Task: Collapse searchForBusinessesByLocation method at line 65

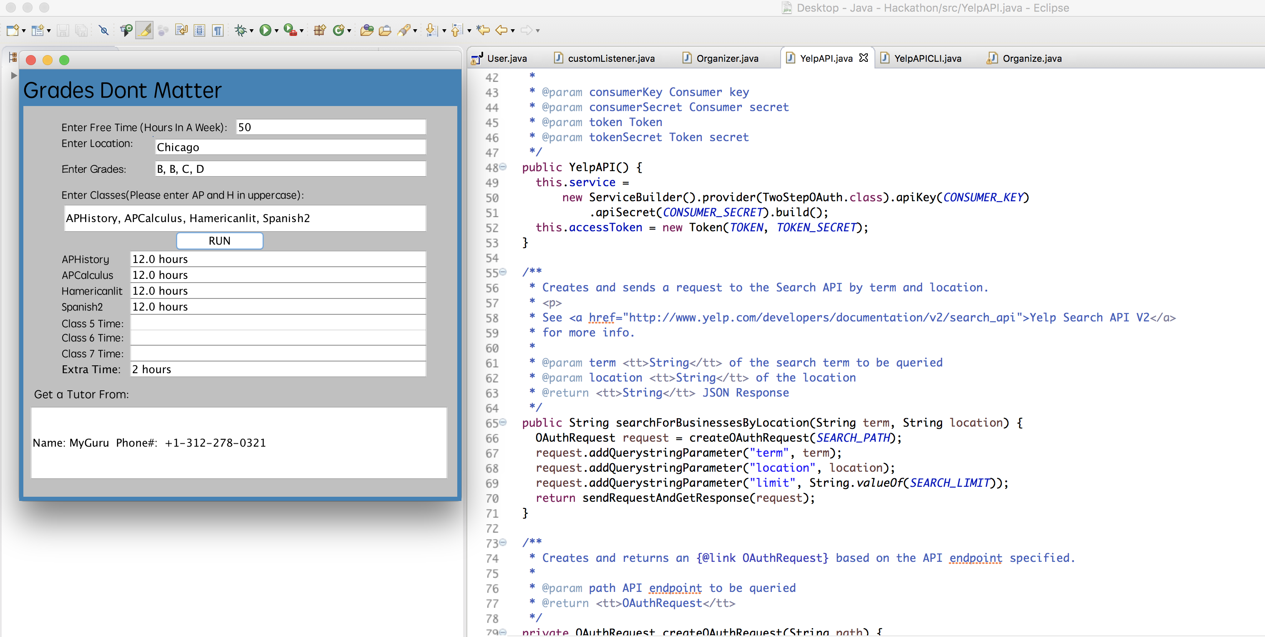Action: pyautogui.click(x=503, y=422)
